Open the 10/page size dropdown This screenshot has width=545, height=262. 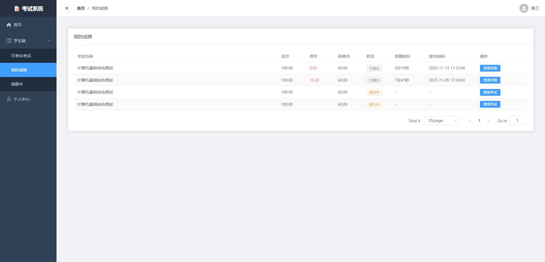442,120
